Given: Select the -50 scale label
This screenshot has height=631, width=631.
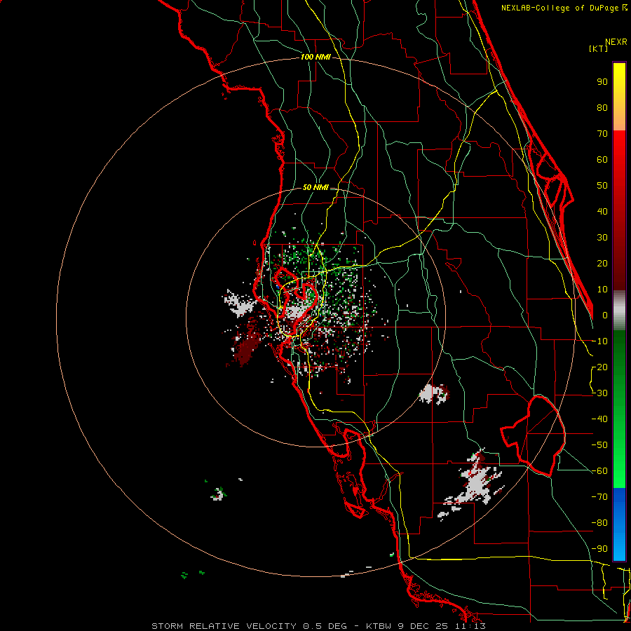Looking at the screenshot, I should coord(599,445).
